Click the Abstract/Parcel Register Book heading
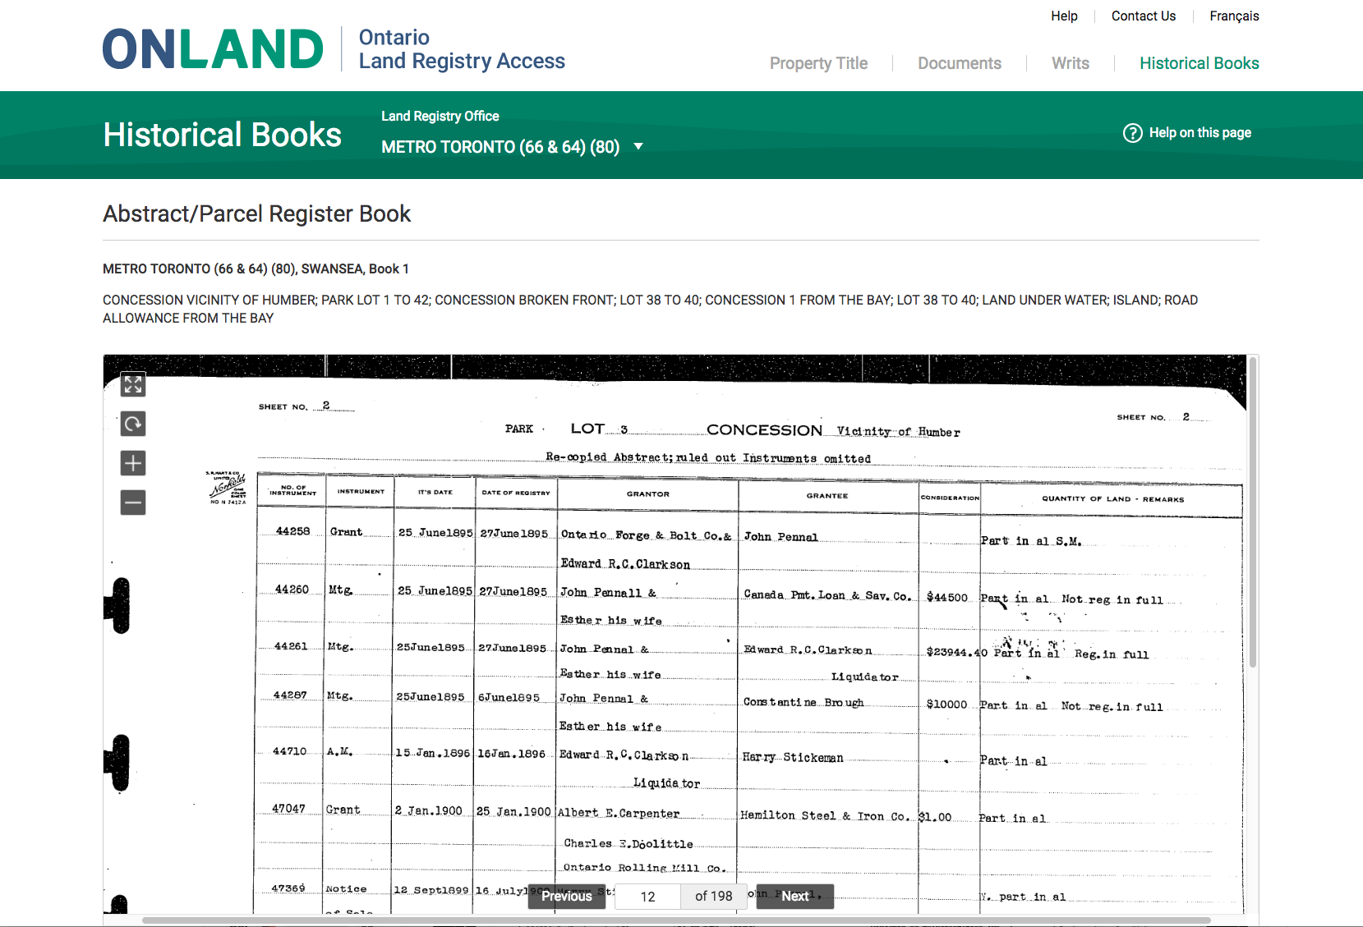1363x927 pixels. click(x=256, y=213)
